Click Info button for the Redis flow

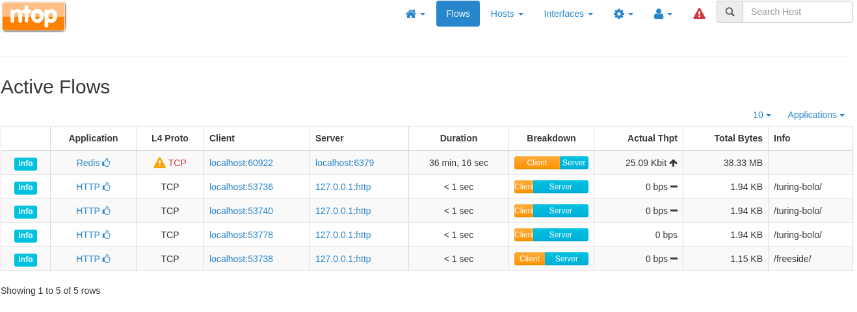[25, 163]
